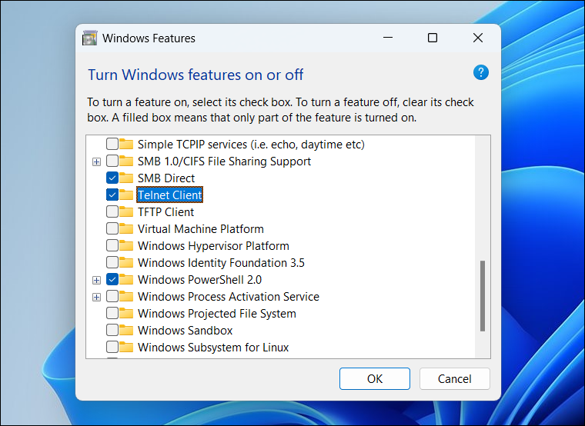Select the 'Windows Hypervisor Platform' label
This screenshot has width=585, height=426.
[213, 245]
